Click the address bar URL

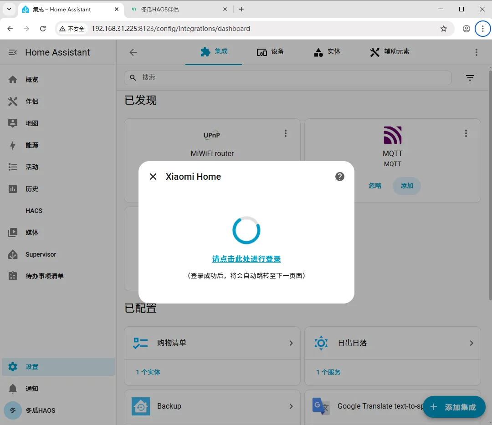pyautogui.click(x=171, y=29)
